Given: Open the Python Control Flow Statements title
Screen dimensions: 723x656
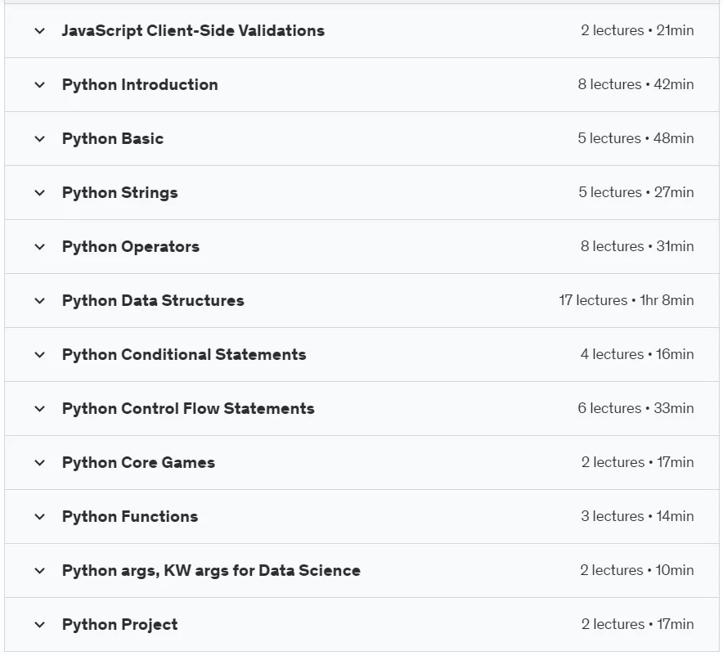Looking at the screenshot, I should point(188,408).
